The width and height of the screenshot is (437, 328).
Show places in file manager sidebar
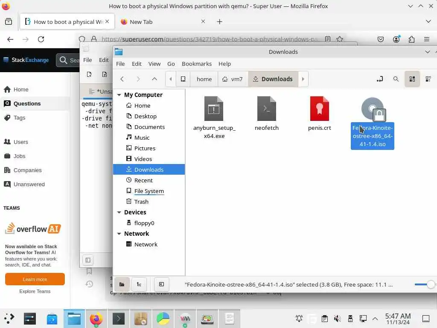(122, 284)
